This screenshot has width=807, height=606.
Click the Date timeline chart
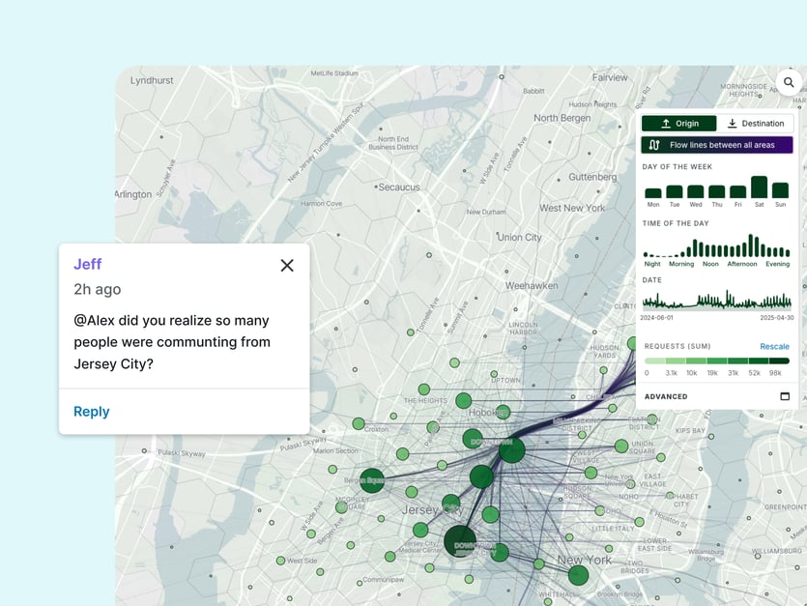click(x=716, y=300)
